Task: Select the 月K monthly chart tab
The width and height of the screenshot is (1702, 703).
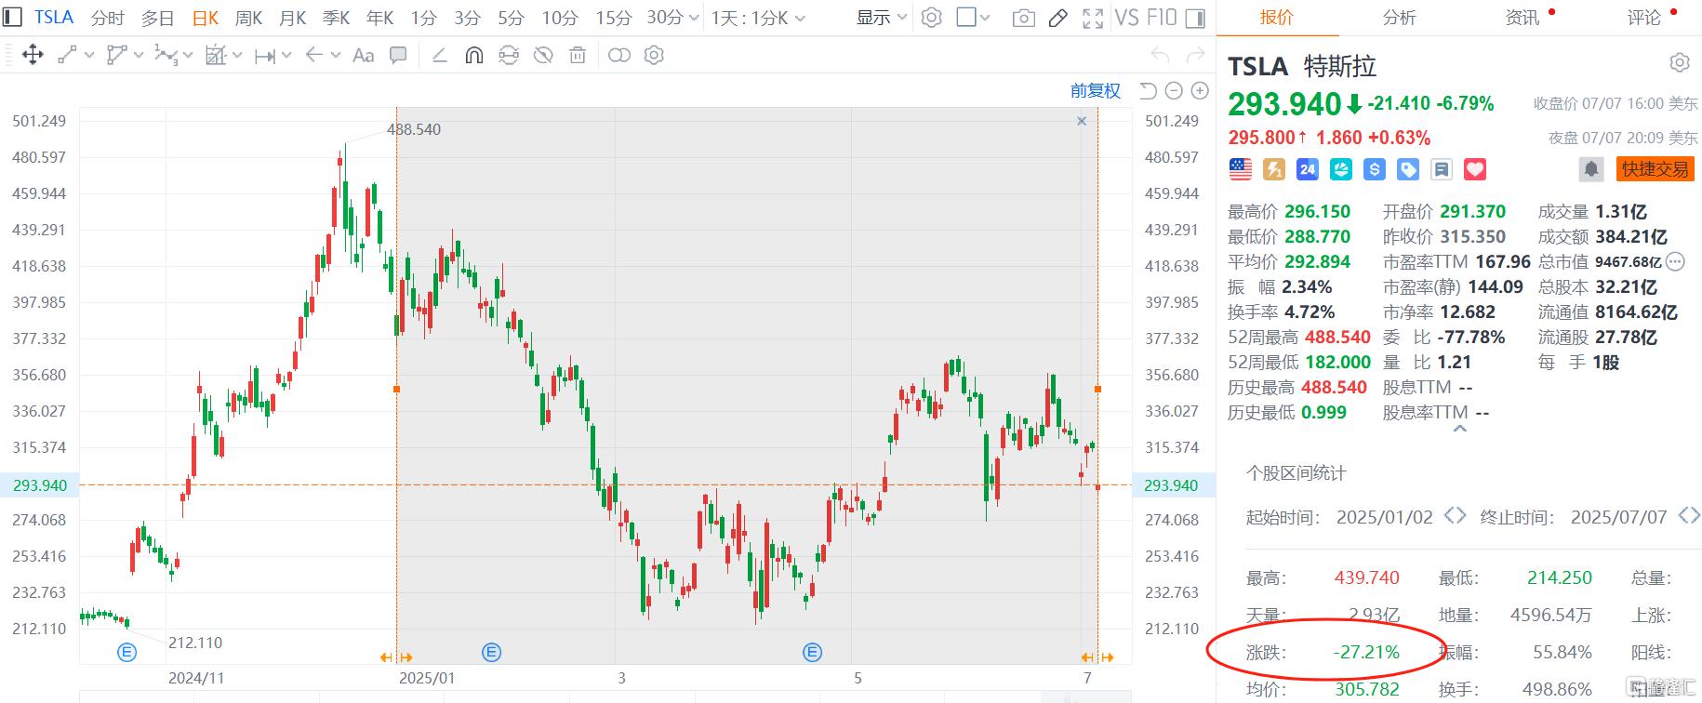Action: coord(292,18)
